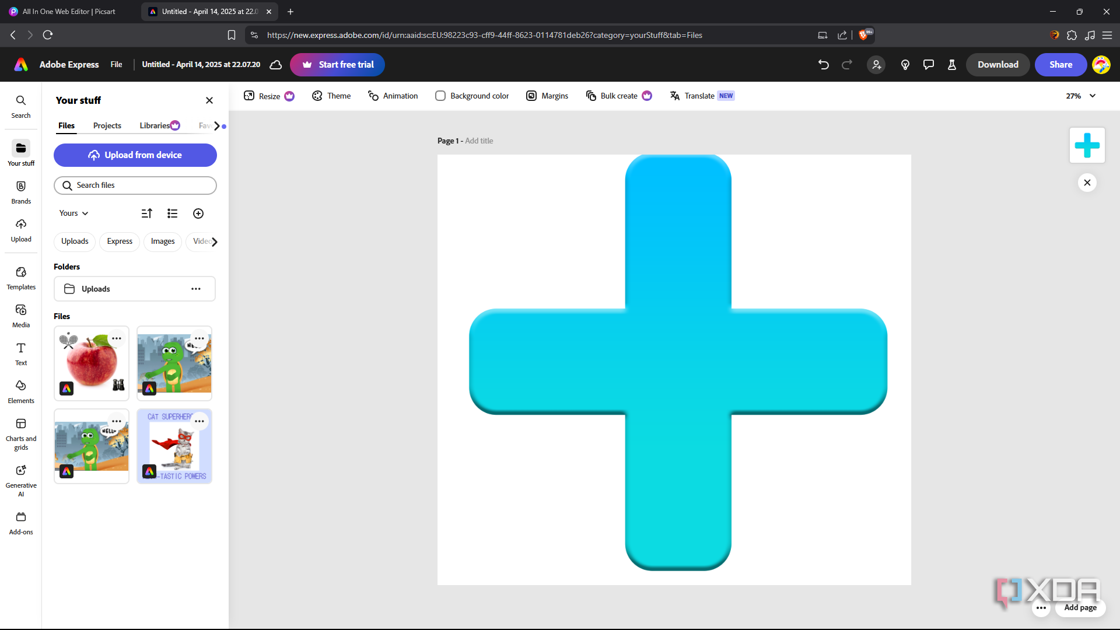Select the Images filter chip
This screenshot has height=630, width=1120.
[163, 242]
